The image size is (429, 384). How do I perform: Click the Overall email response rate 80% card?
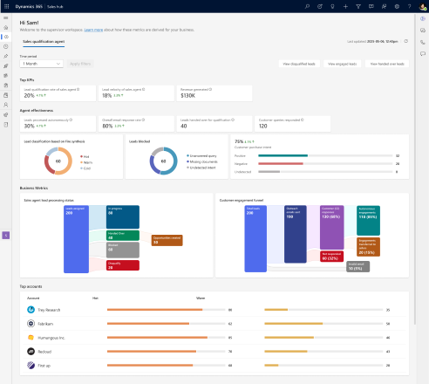coord(136,124)
